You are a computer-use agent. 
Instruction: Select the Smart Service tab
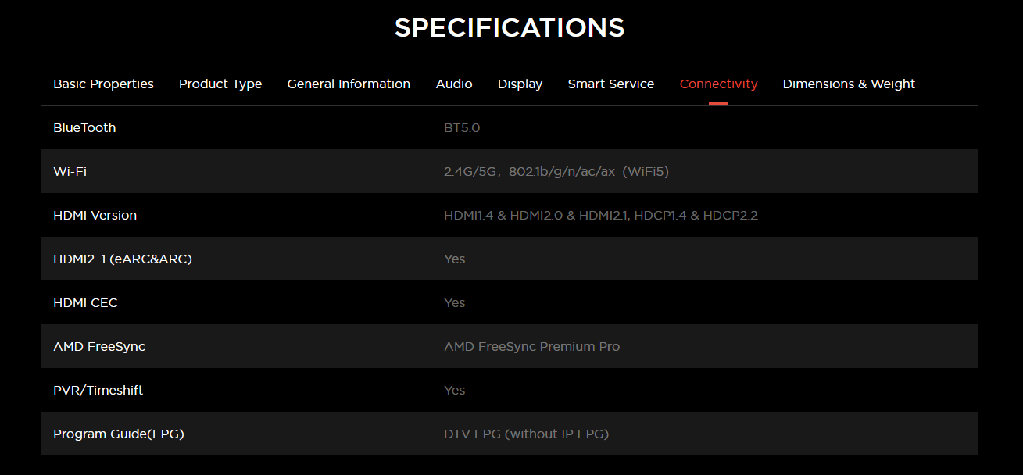611,84
